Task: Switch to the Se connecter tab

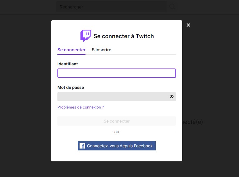Action: [71, 50]
